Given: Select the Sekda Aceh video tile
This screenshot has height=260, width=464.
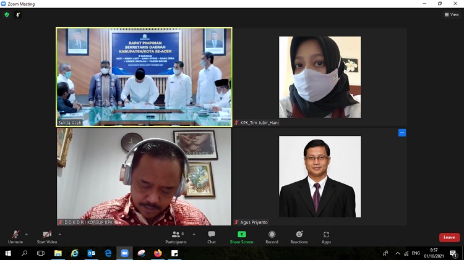Looking at the screenshot, I should (144, 77).
